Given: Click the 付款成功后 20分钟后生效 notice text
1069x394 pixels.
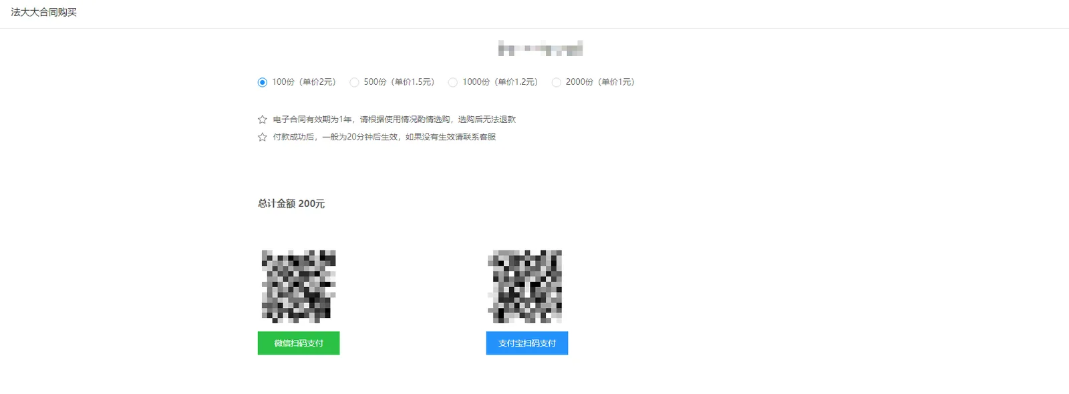Looking at the screenshot, I should [384, 137].
